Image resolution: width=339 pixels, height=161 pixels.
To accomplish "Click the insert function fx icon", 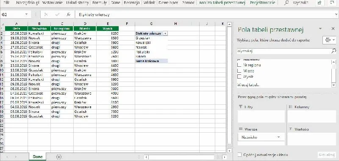I will click(x=69, y=15).
